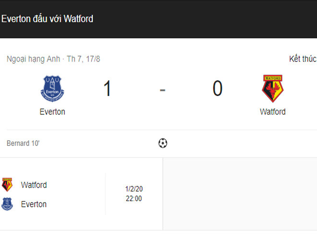Click the soccer ball goal icon

(163, 143)
